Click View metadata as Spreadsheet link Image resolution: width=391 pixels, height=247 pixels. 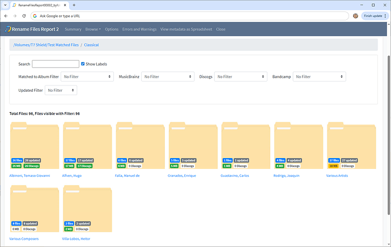click(x=186, y=29)
